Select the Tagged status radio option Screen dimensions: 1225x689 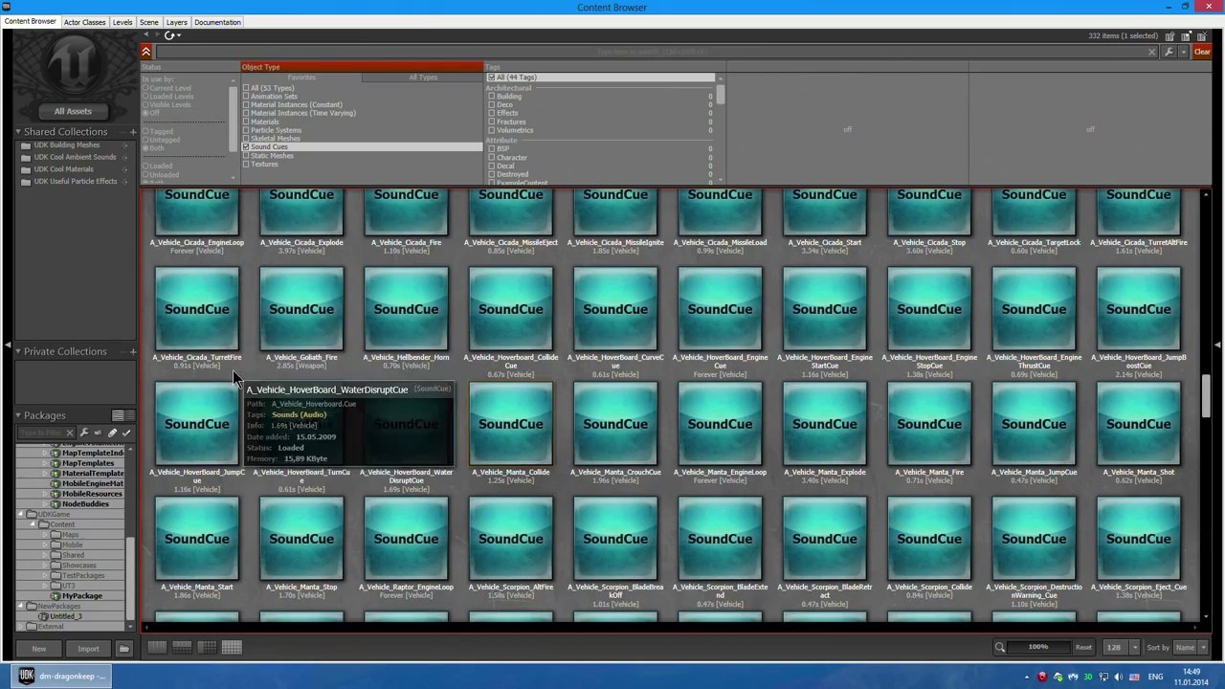145,131
